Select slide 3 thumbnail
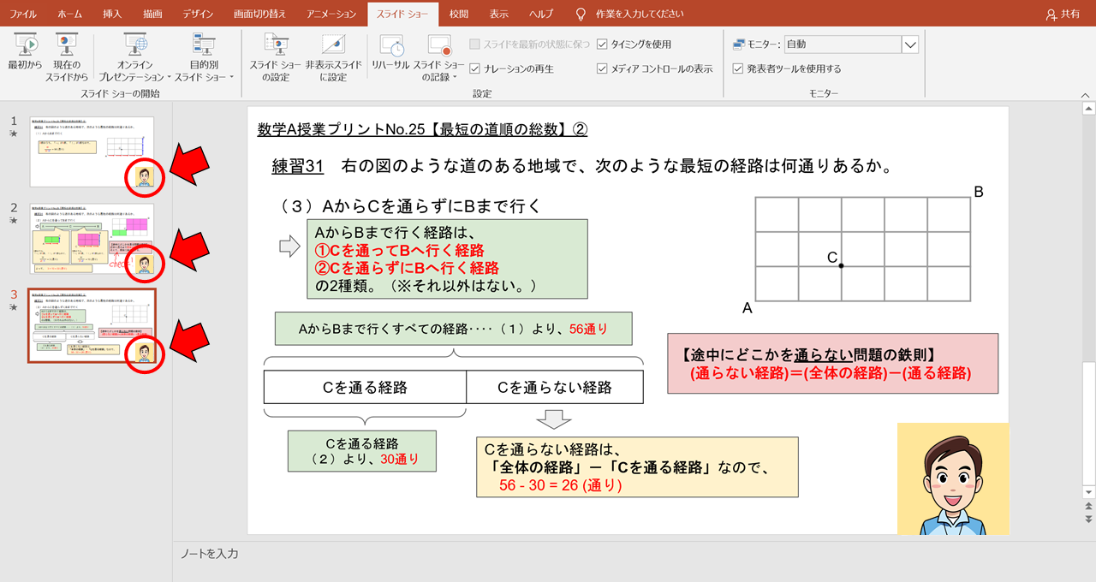 (x=92, y=325)
